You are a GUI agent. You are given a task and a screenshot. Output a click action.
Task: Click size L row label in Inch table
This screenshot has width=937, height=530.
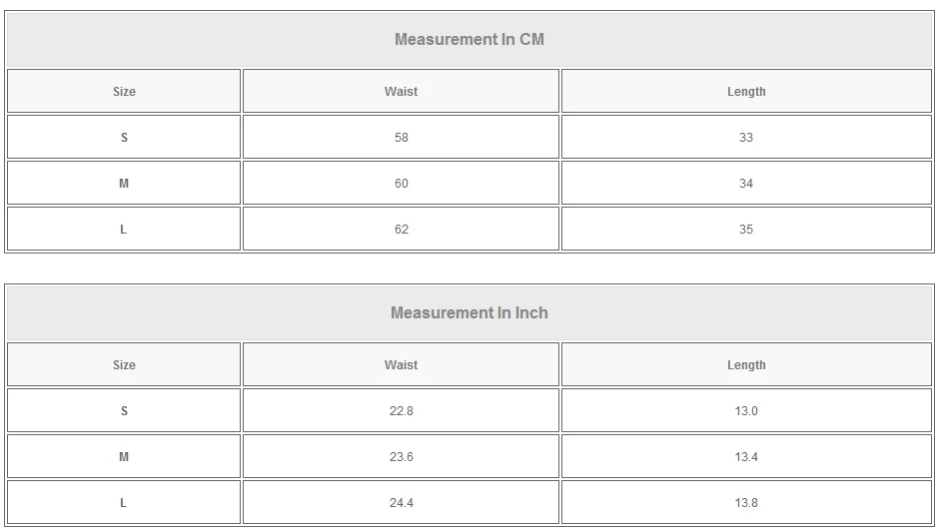124,503
